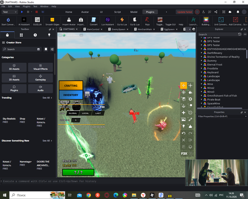The width and height of the screenshot is (248, 199).
Task: Select Divine Tormentor of Reality in Explorer
Action: click(223, 57)
